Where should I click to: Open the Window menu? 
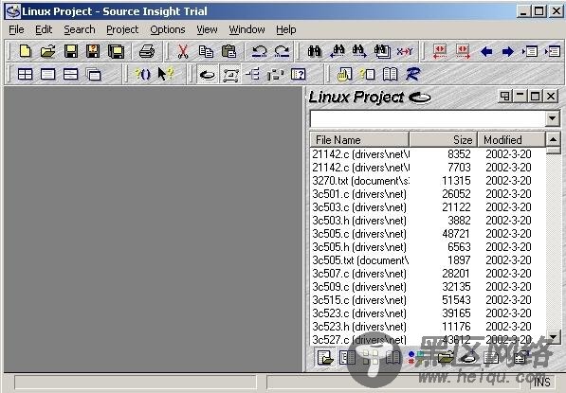point(246,29)
